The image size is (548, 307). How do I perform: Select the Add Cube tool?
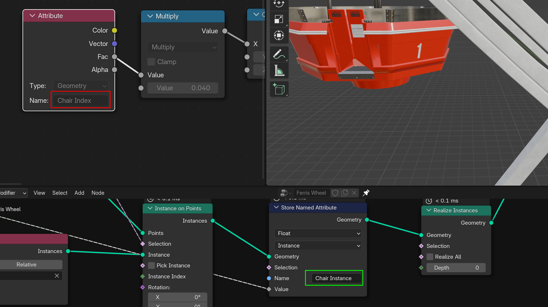pyautogui.click(x=279, y=89)
